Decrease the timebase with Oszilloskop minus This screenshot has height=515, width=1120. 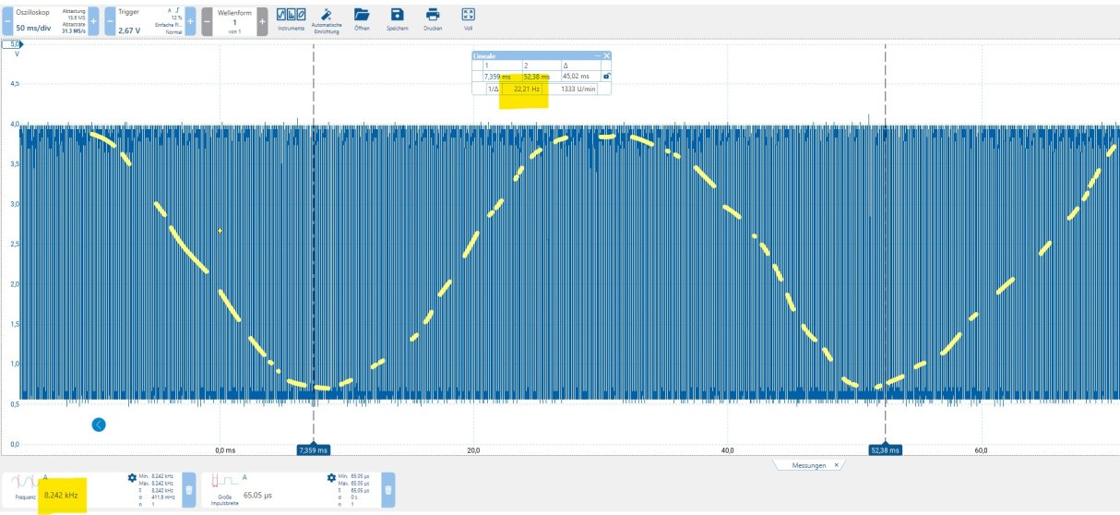pyautogui.click(x=6, y=20)
